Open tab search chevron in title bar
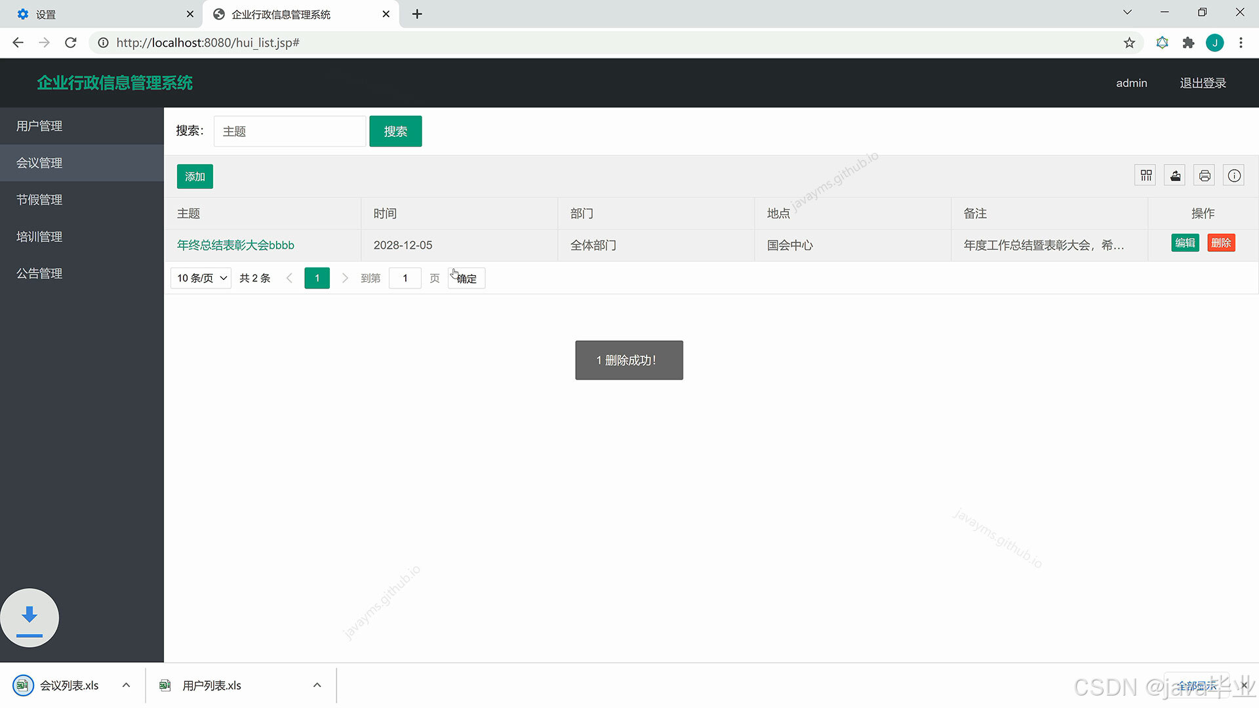1259x708 pixels. (1127, 12)
